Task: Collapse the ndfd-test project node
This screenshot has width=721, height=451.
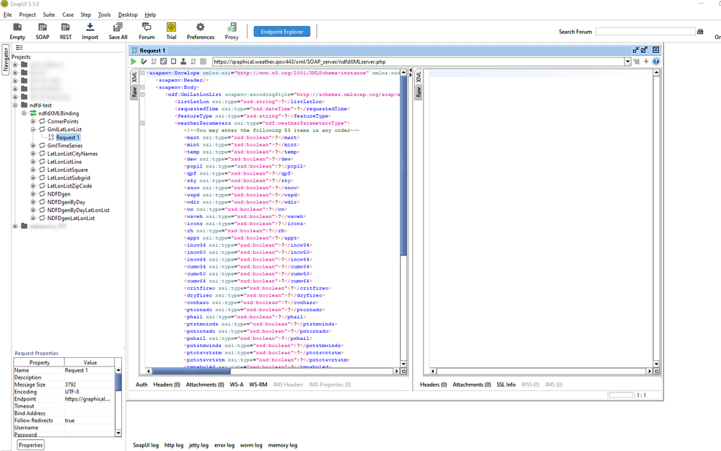Action: pos(16,105)
